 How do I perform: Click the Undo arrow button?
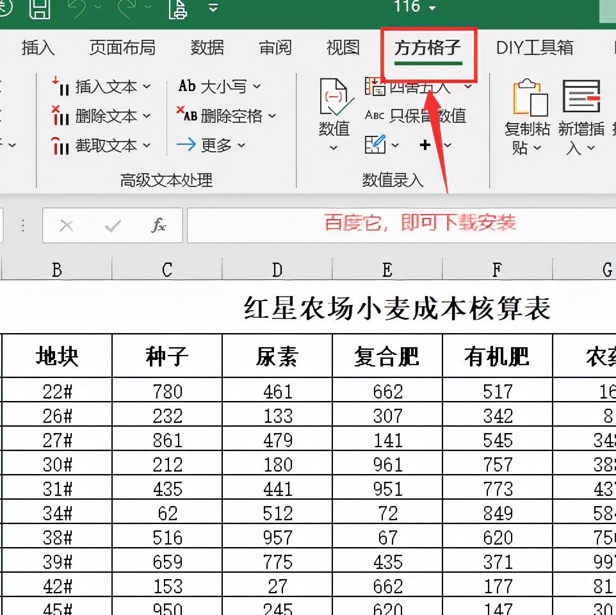click(77, 8)
